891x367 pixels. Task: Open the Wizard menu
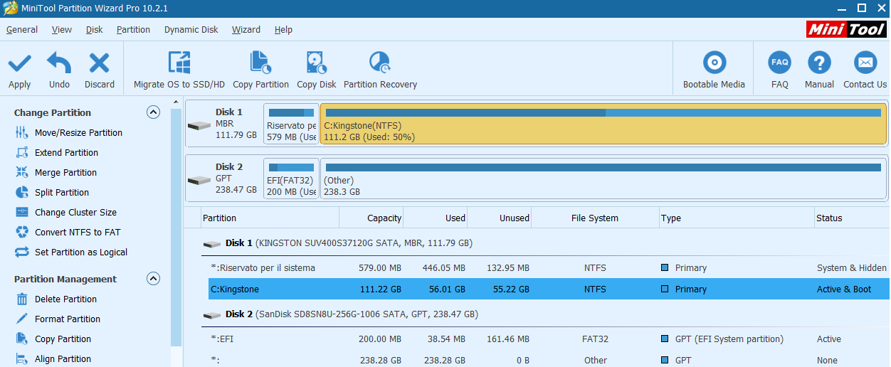pos(246,30)
